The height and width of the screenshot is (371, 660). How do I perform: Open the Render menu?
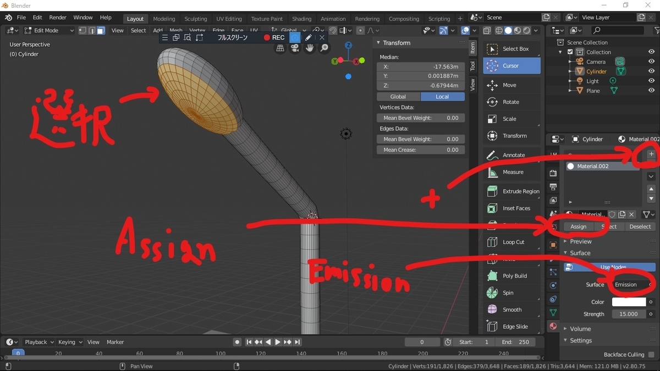[58, 18]
